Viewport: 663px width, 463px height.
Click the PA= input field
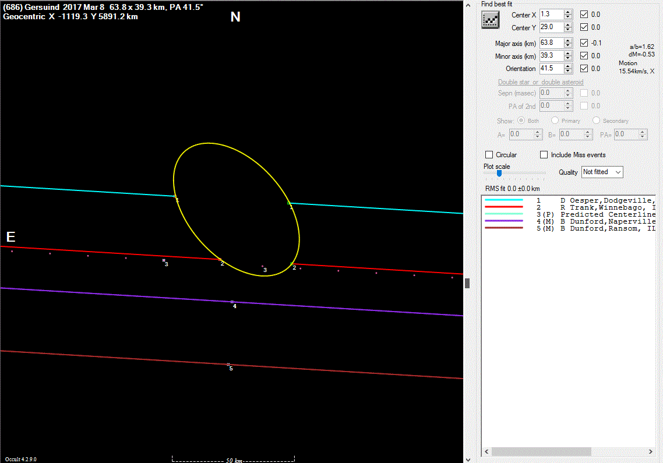tap(626, 135)
